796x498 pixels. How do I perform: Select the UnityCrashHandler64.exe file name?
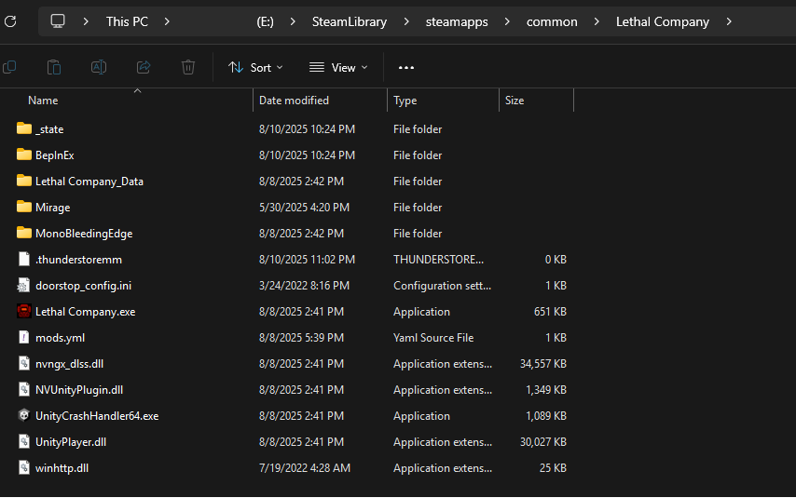coord(97,416)
